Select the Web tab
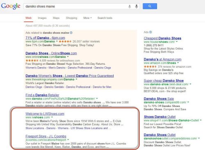Viewport: 205px width, 150px height. (x=29, y=18)
